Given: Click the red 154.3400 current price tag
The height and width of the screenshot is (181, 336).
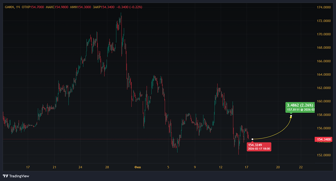Looking at the screenshot, I should coord(324,139).
